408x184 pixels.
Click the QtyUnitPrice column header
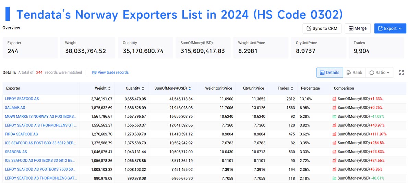point(253,88)
